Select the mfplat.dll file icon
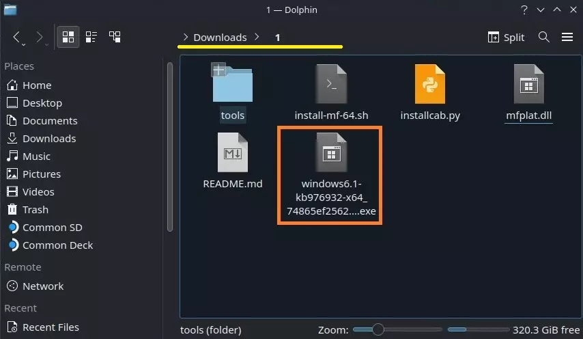 (x=528, y=84)
